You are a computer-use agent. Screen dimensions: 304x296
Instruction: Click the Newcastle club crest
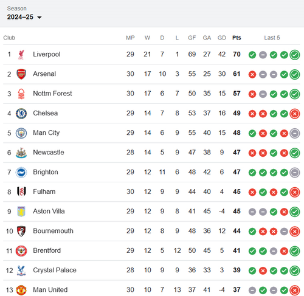click(21, 153)
